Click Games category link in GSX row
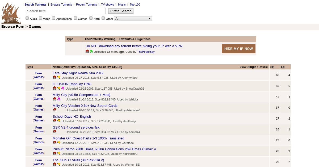319x167 pixels. coord(39,131)
